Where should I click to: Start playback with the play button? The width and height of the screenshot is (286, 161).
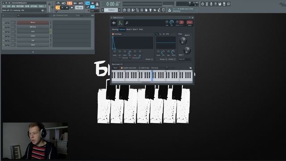pyautogui.click(x=62, y=8)
